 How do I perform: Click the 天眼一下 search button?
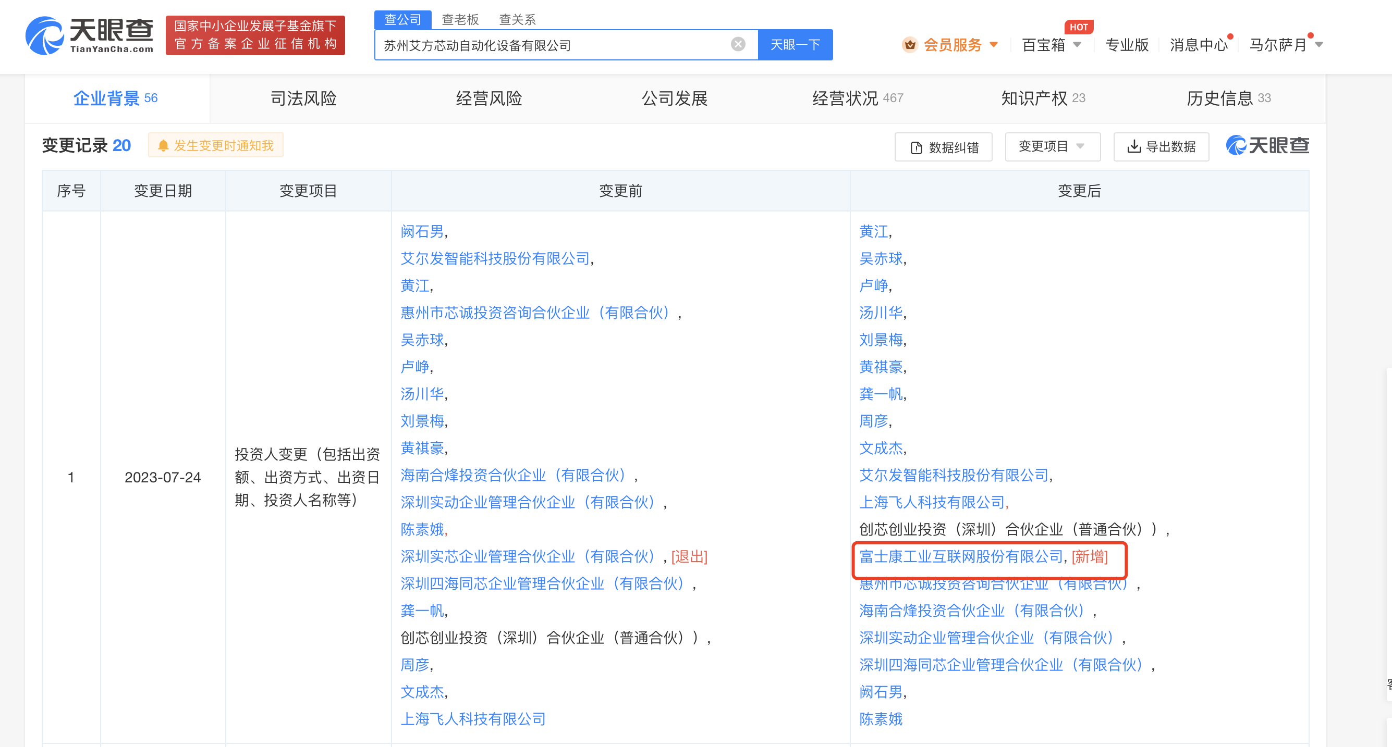click(795, 44)
